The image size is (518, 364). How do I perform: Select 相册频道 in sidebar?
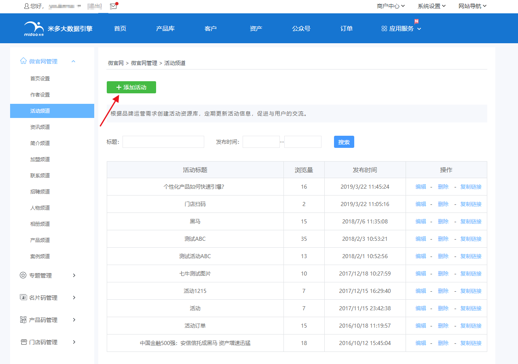(x=40, y=224)
